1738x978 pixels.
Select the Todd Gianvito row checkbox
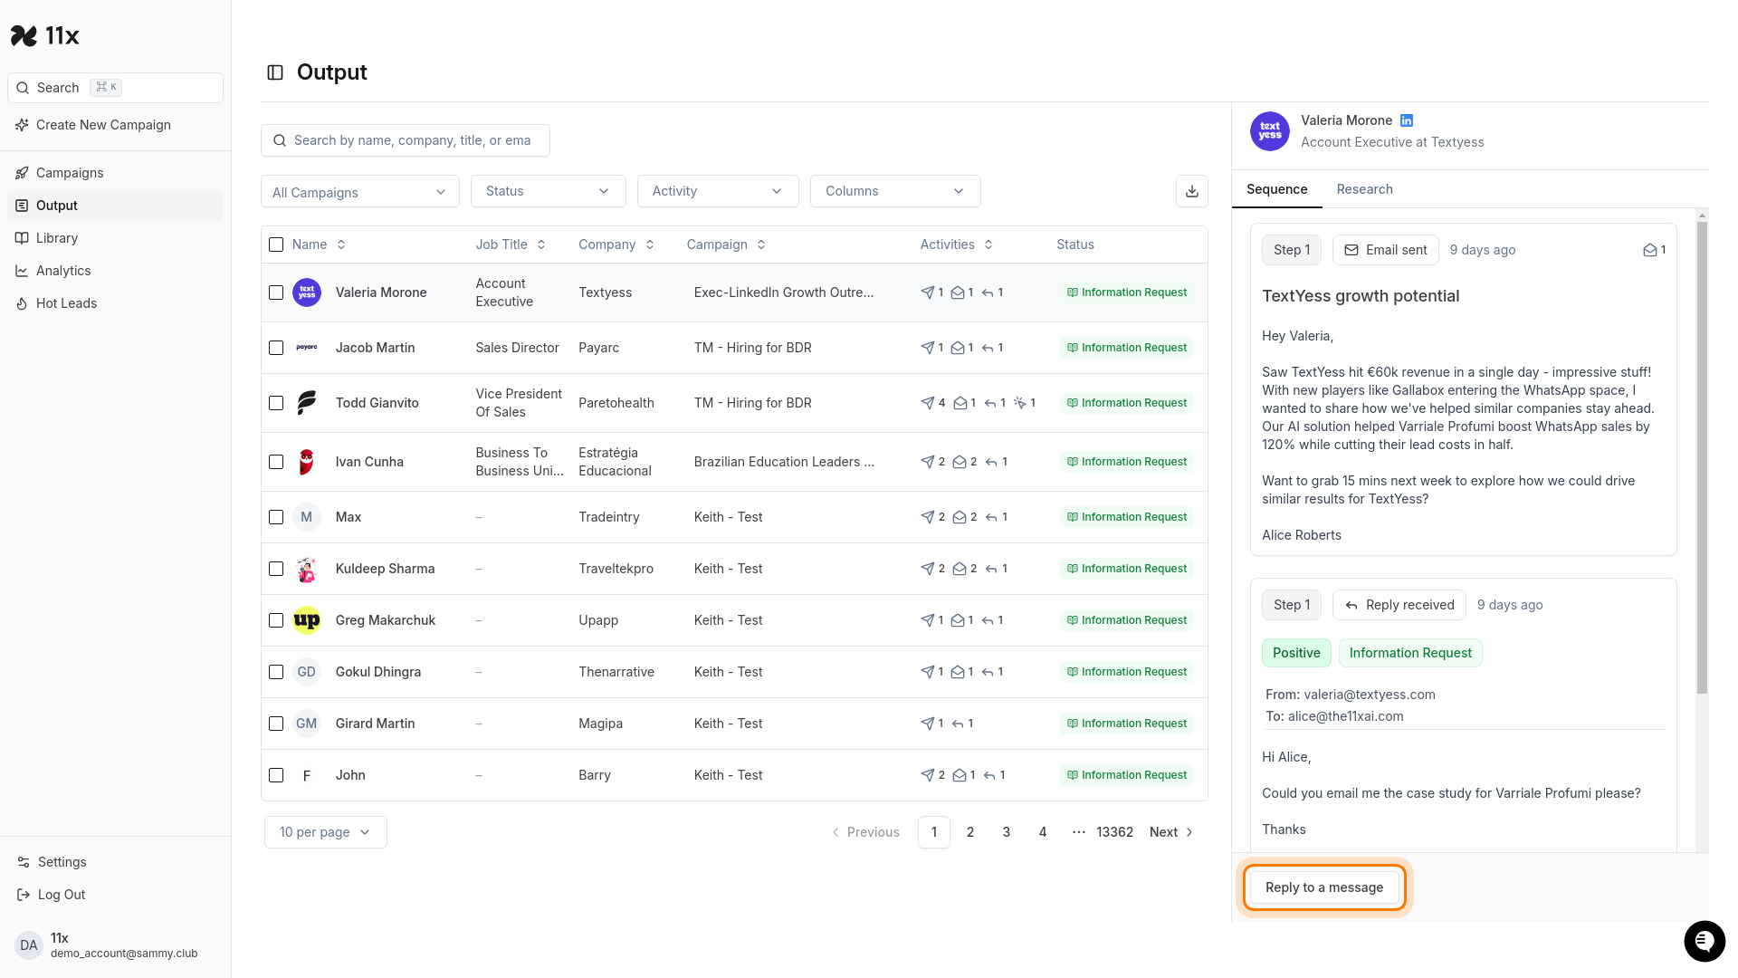click(276, 403)
